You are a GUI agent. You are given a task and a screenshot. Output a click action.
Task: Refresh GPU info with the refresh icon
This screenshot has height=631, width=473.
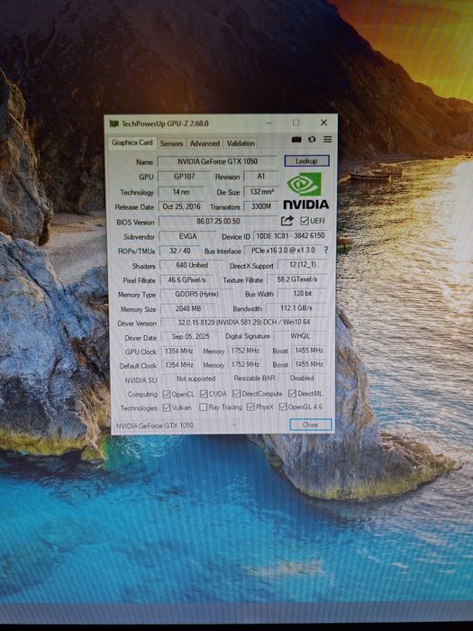[312, 139]
